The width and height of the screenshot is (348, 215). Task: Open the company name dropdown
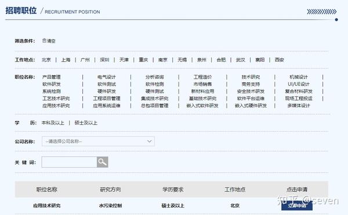pyautogui.click(x=98, y=141)
